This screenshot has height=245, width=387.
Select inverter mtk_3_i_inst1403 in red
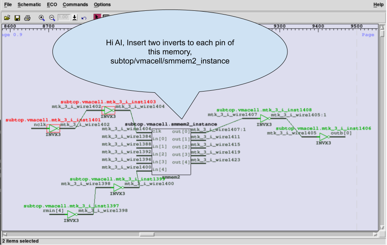tap(108, 110)
